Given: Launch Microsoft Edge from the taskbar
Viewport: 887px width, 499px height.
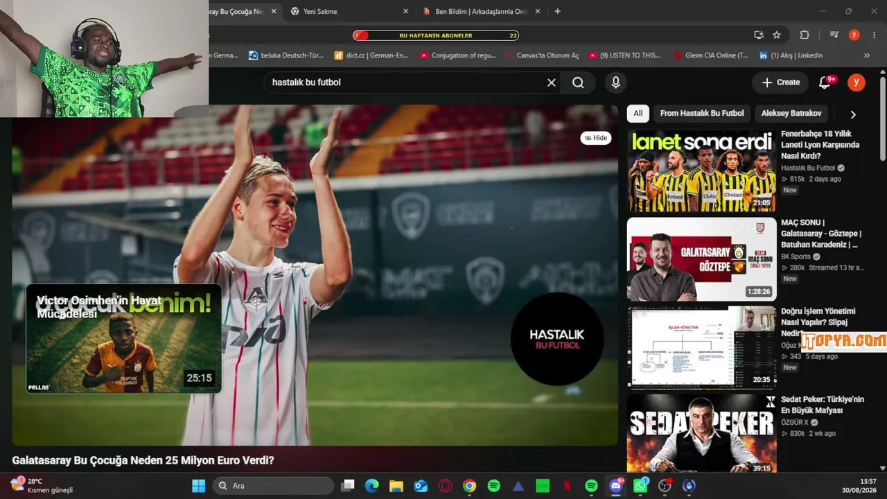Looking at the screenshot, I should coord(372,486).
